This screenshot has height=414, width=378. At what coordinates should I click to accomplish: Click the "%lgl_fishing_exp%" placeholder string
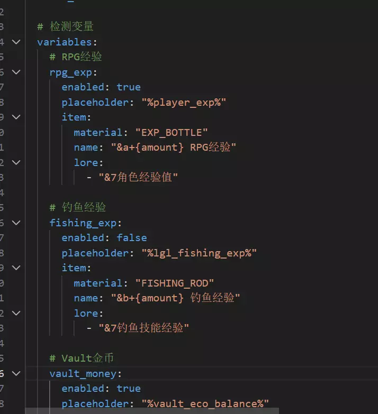click(199, 253)
